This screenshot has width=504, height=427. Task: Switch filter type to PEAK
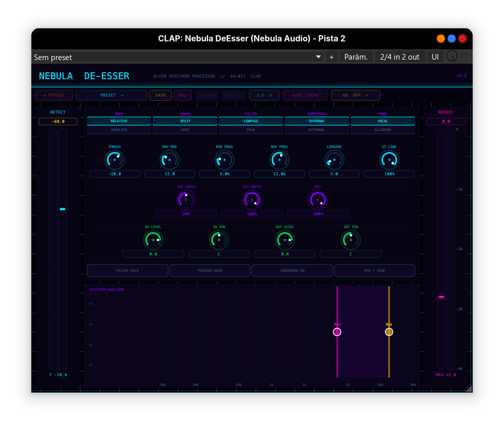tap(251, 130)
